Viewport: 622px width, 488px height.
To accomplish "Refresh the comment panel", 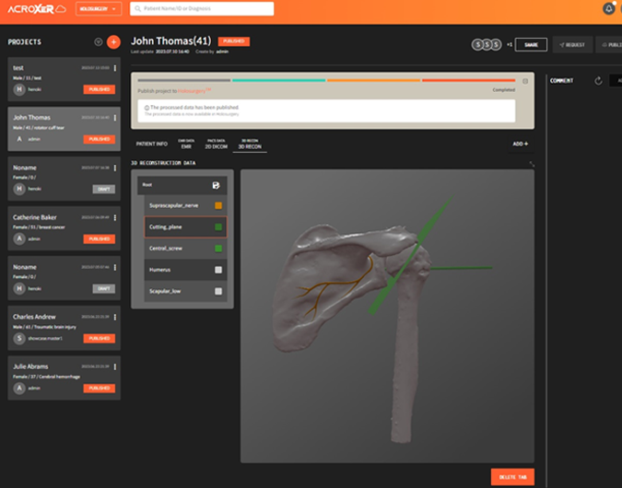I will (x=598, y=81).
